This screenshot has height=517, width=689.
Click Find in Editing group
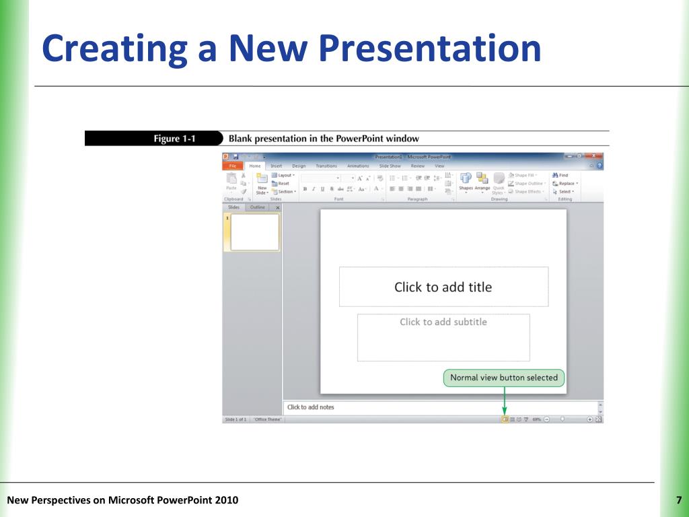[x=560, y=175]
